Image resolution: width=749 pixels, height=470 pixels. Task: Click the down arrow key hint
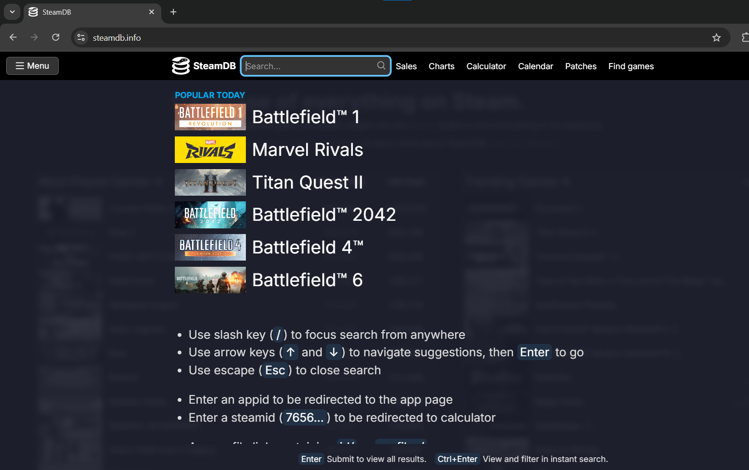click(334, 352)
